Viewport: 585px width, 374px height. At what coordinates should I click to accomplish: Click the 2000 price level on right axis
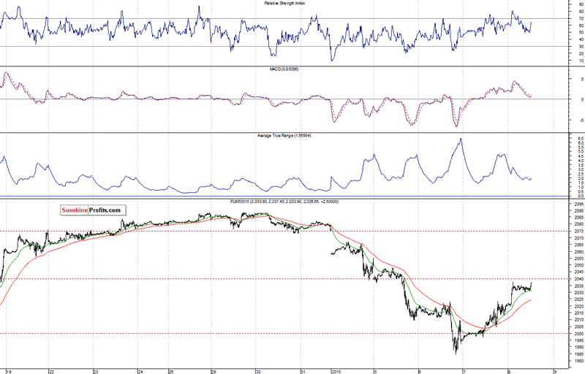coord(559,334)
